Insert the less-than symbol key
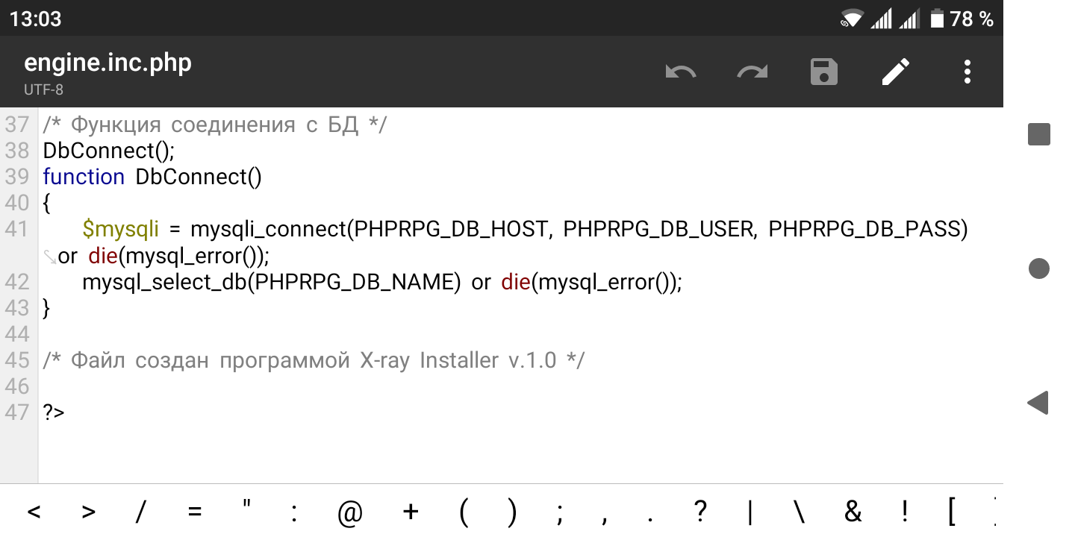Screen dimensions: 1075x537 [x=34, y=512]
